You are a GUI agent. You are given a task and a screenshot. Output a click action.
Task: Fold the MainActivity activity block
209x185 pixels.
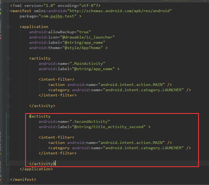[x=8, y=59]
